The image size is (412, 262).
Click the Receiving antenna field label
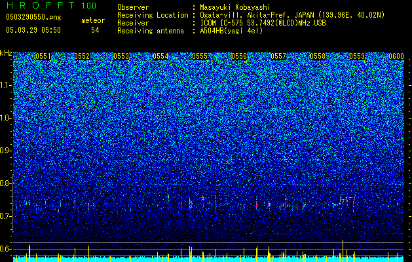[151, 31]
